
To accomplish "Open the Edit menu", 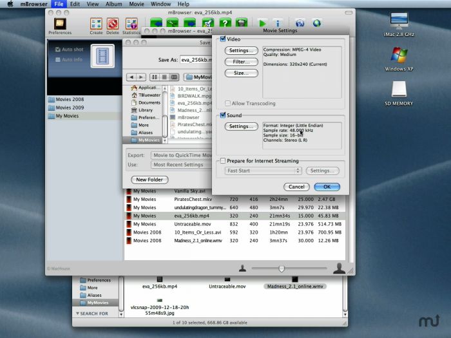I will tap(75, 4).
